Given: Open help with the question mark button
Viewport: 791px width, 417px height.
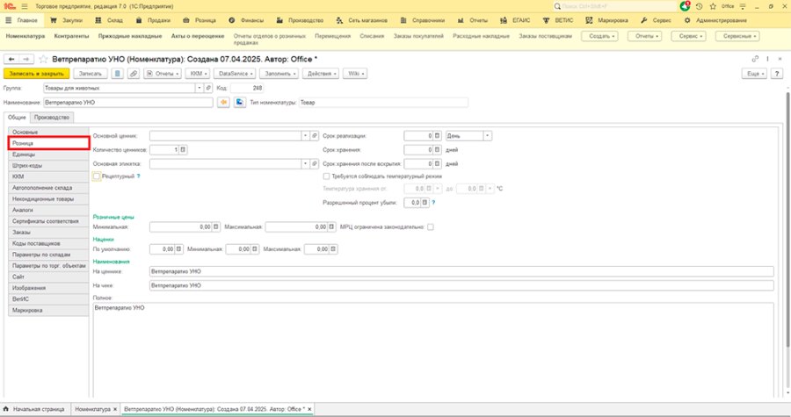Looking at the screenshot, I should coord(778,74).
